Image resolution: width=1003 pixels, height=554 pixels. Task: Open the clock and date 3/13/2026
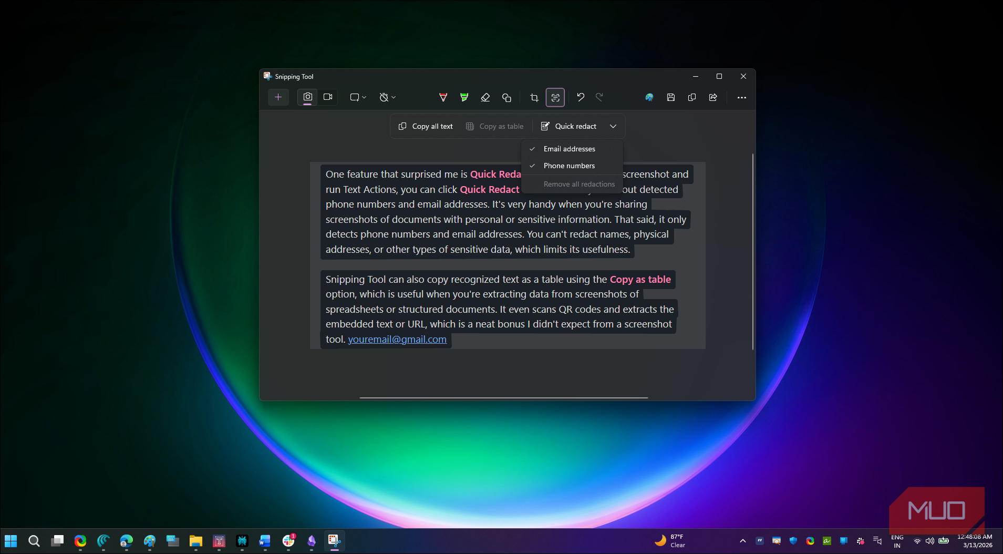[975, 541]
